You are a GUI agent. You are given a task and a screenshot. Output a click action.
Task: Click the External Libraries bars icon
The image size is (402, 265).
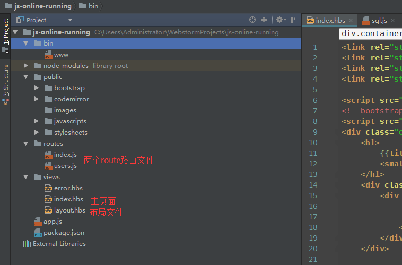(x=27, y=244)
